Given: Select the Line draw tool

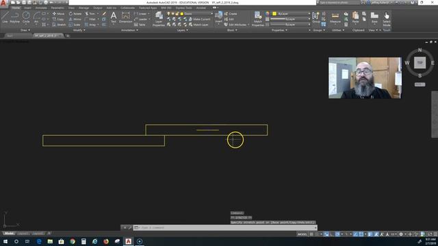Looking at the screenshot, I should [5, 17].
